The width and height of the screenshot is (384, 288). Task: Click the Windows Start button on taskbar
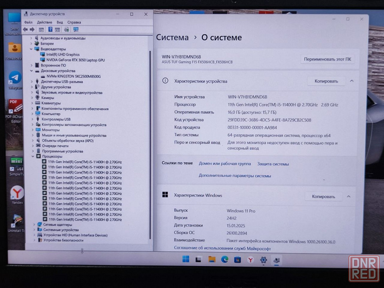tap(186, 259)
